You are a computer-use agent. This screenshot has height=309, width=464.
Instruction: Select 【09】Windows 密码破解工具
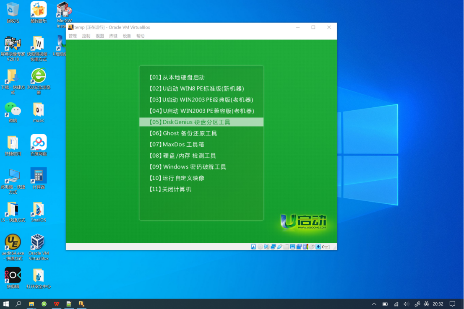click(201, 167)
